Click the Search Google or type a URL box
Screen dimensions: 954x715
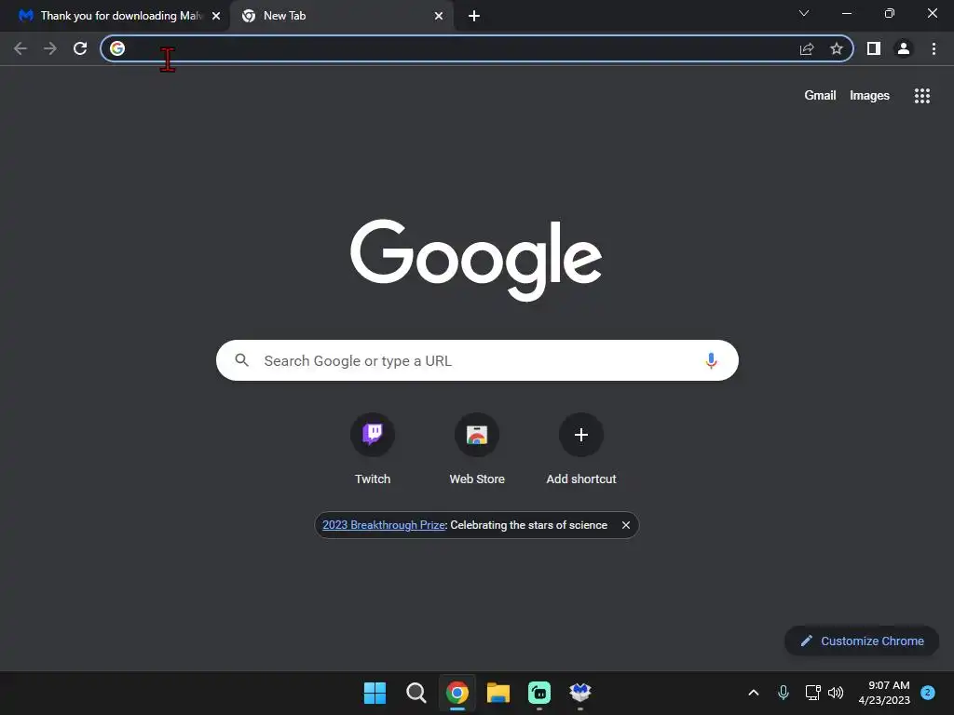[x=477, y=360]
